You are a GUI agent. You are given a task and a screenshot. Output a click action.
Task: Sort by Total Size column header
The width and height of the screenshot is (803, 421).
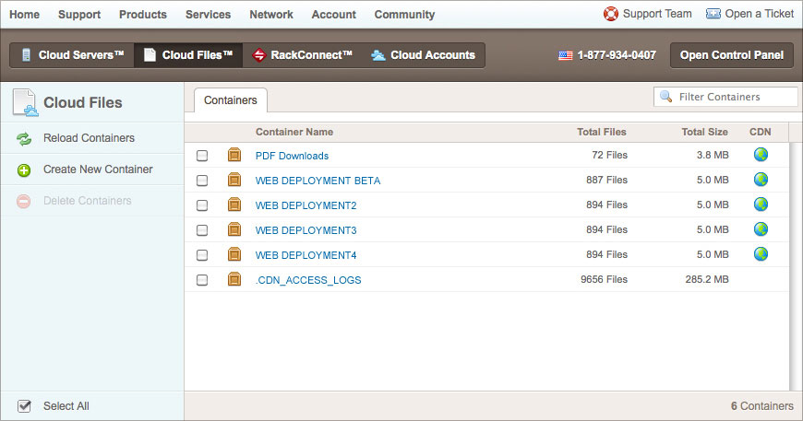(x=704, y=132)
